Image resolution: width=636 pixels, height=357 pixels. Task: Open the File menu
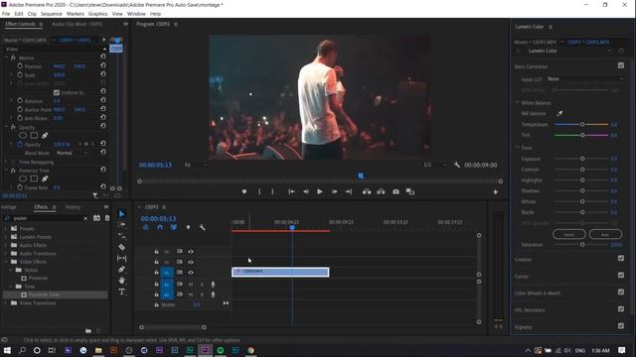[6, 14]
